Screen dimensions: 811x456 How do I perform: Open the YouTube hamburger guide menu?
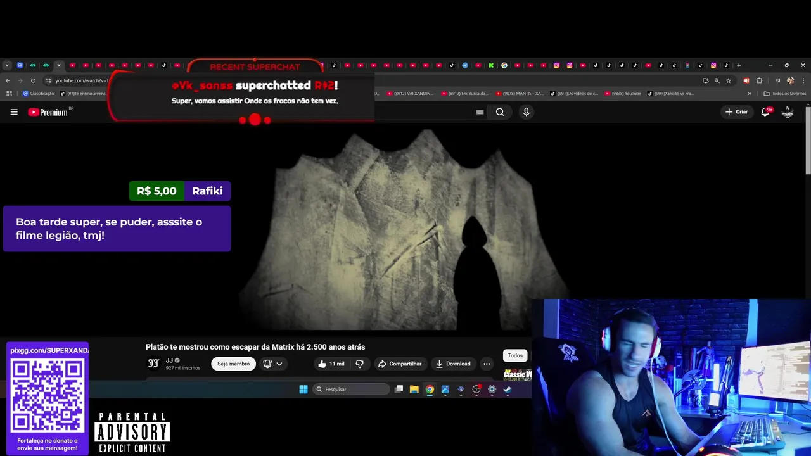14,112
